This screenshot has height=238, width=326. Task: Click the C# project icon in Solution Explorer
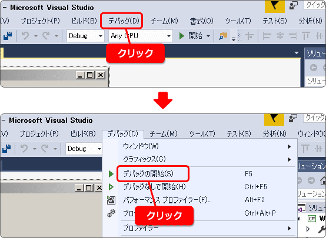[x=312, y=219]
